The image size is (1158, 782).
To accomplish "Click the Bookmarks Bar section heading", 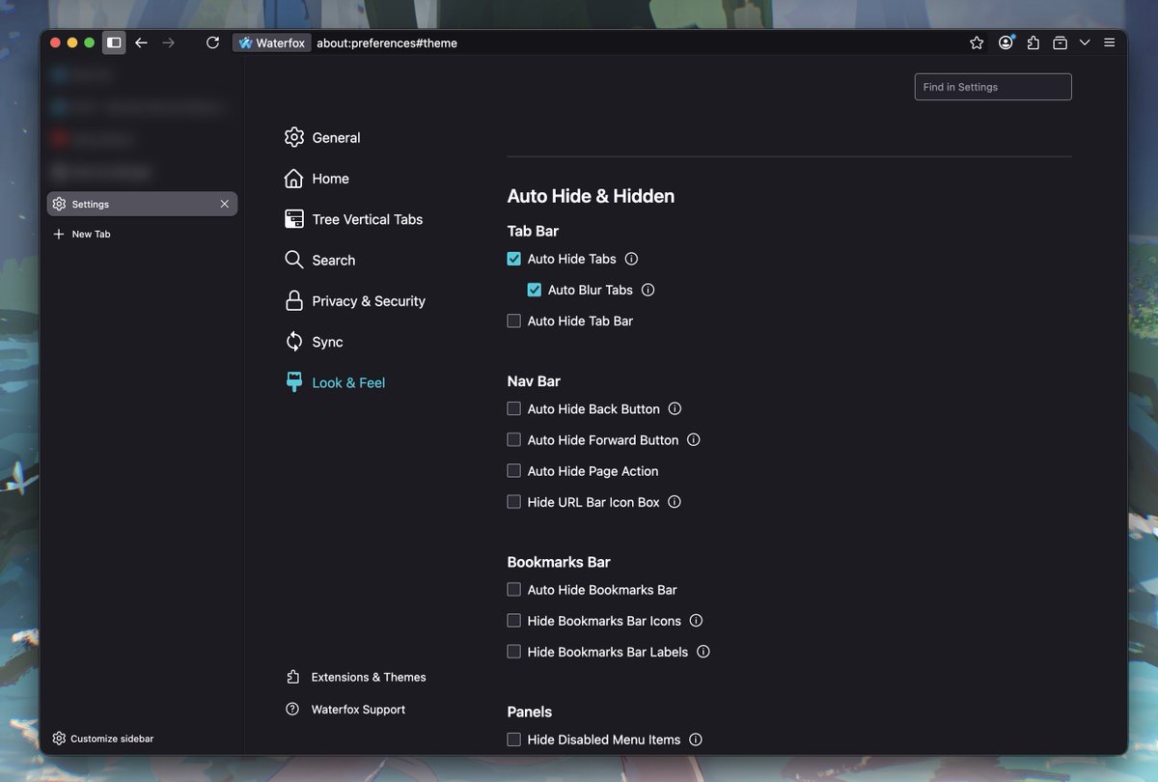I will 559,562.
